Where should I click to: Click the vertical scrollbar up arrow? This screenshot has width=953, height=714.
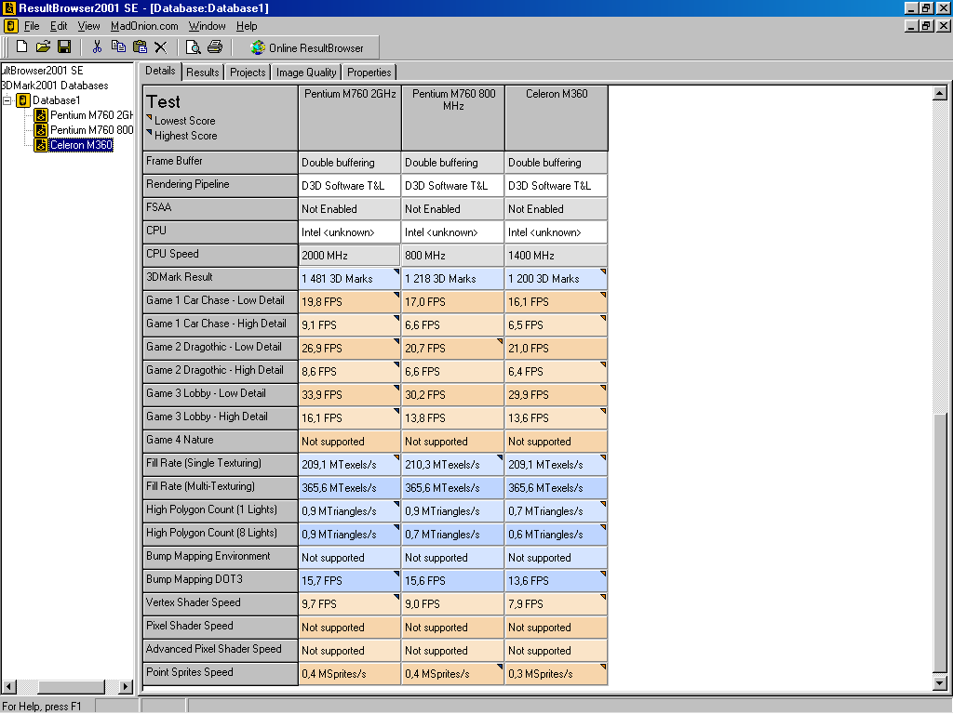tap(940, 93)
